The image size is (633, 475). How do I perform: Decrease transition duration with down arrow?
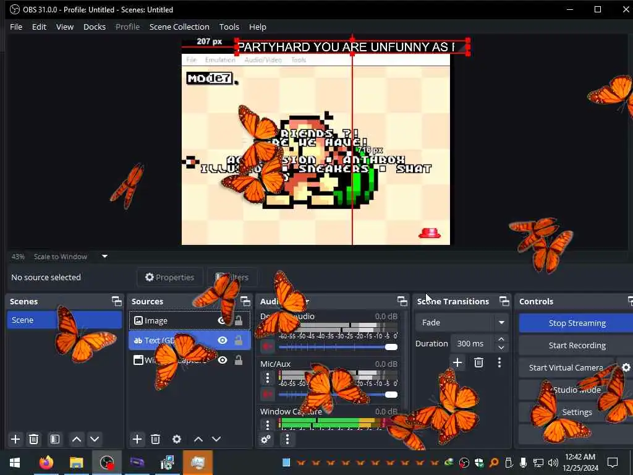coord(501,348)
